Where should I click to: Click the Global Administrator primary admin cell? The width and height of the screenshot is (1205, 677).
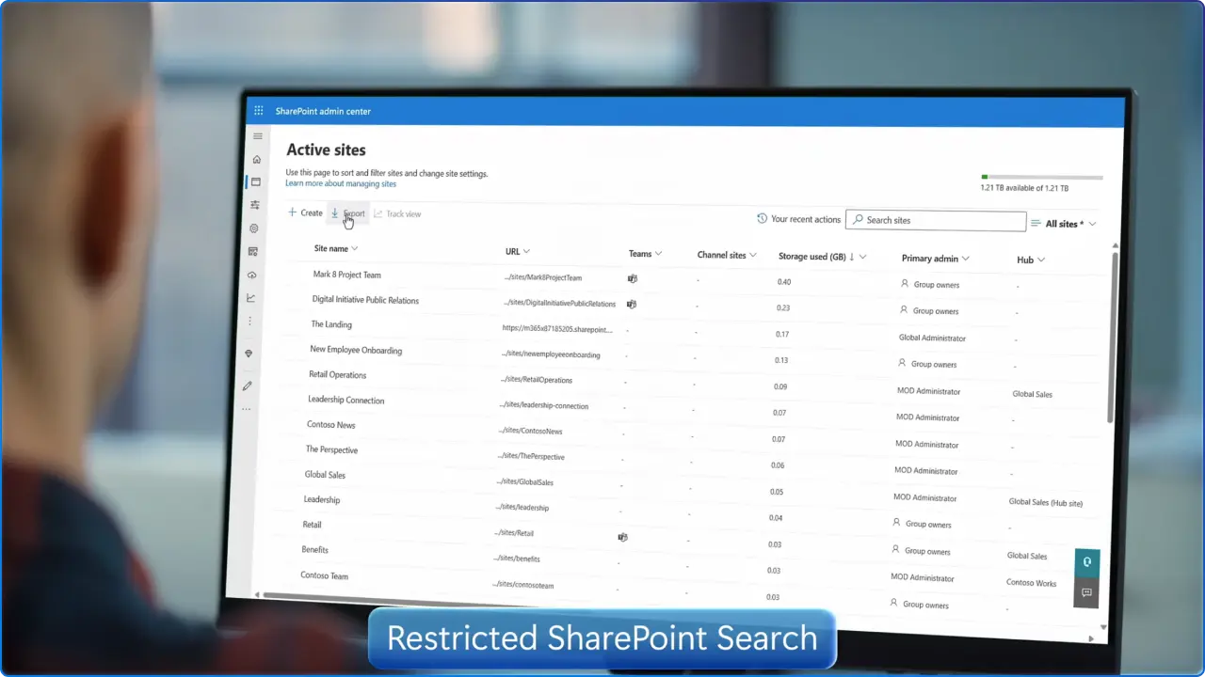(x=932, y=338)
